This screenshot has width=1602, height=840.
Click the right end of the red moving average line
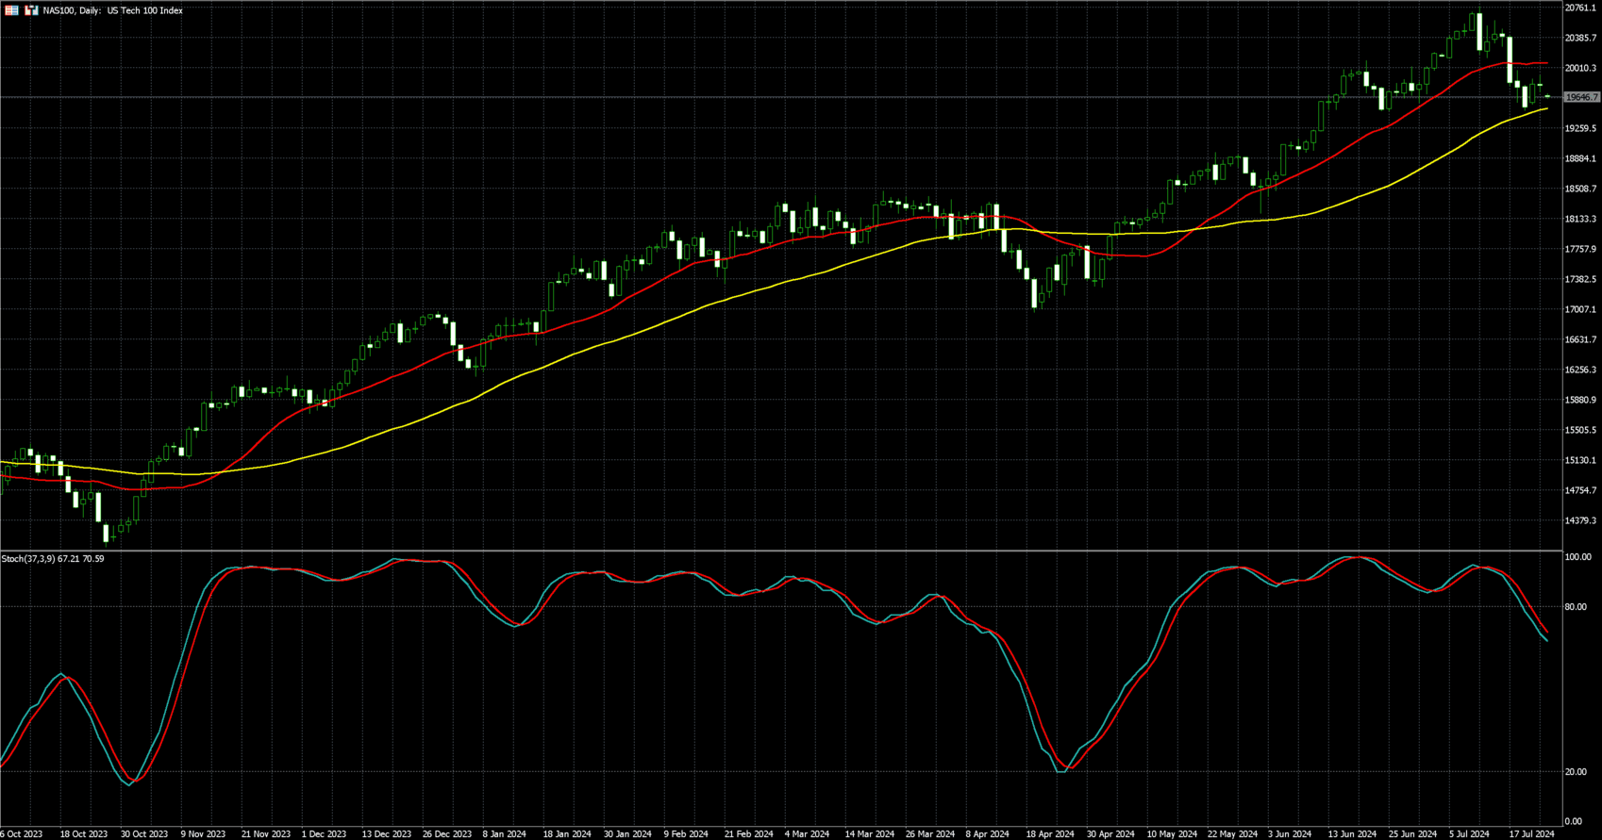click(x=1545, y=63)
